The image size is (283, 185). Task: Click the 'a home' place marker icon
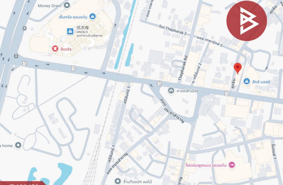[18, 145]
